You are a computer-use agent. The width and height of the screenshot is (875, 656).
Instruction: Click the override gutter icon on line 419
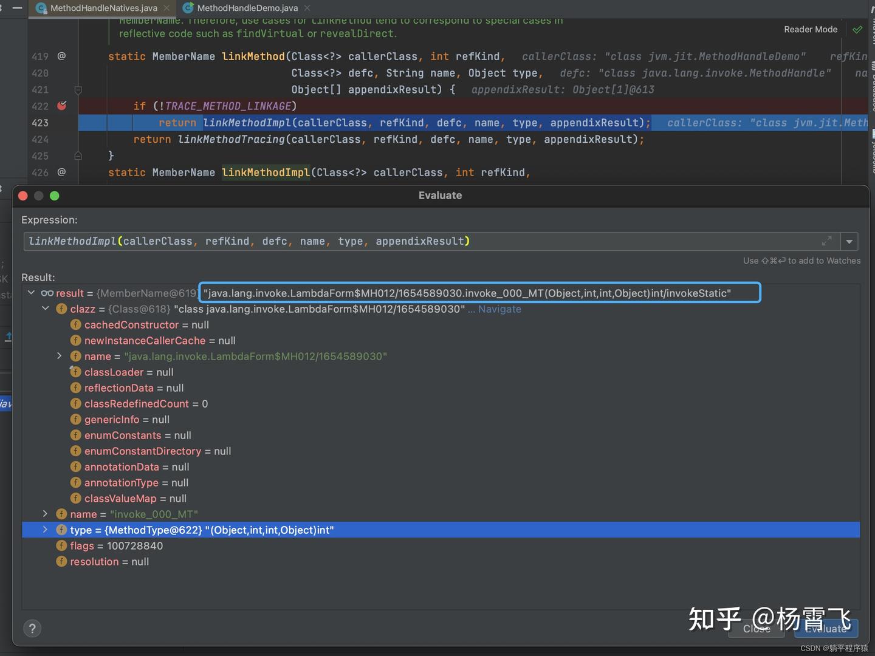[61, 56]
